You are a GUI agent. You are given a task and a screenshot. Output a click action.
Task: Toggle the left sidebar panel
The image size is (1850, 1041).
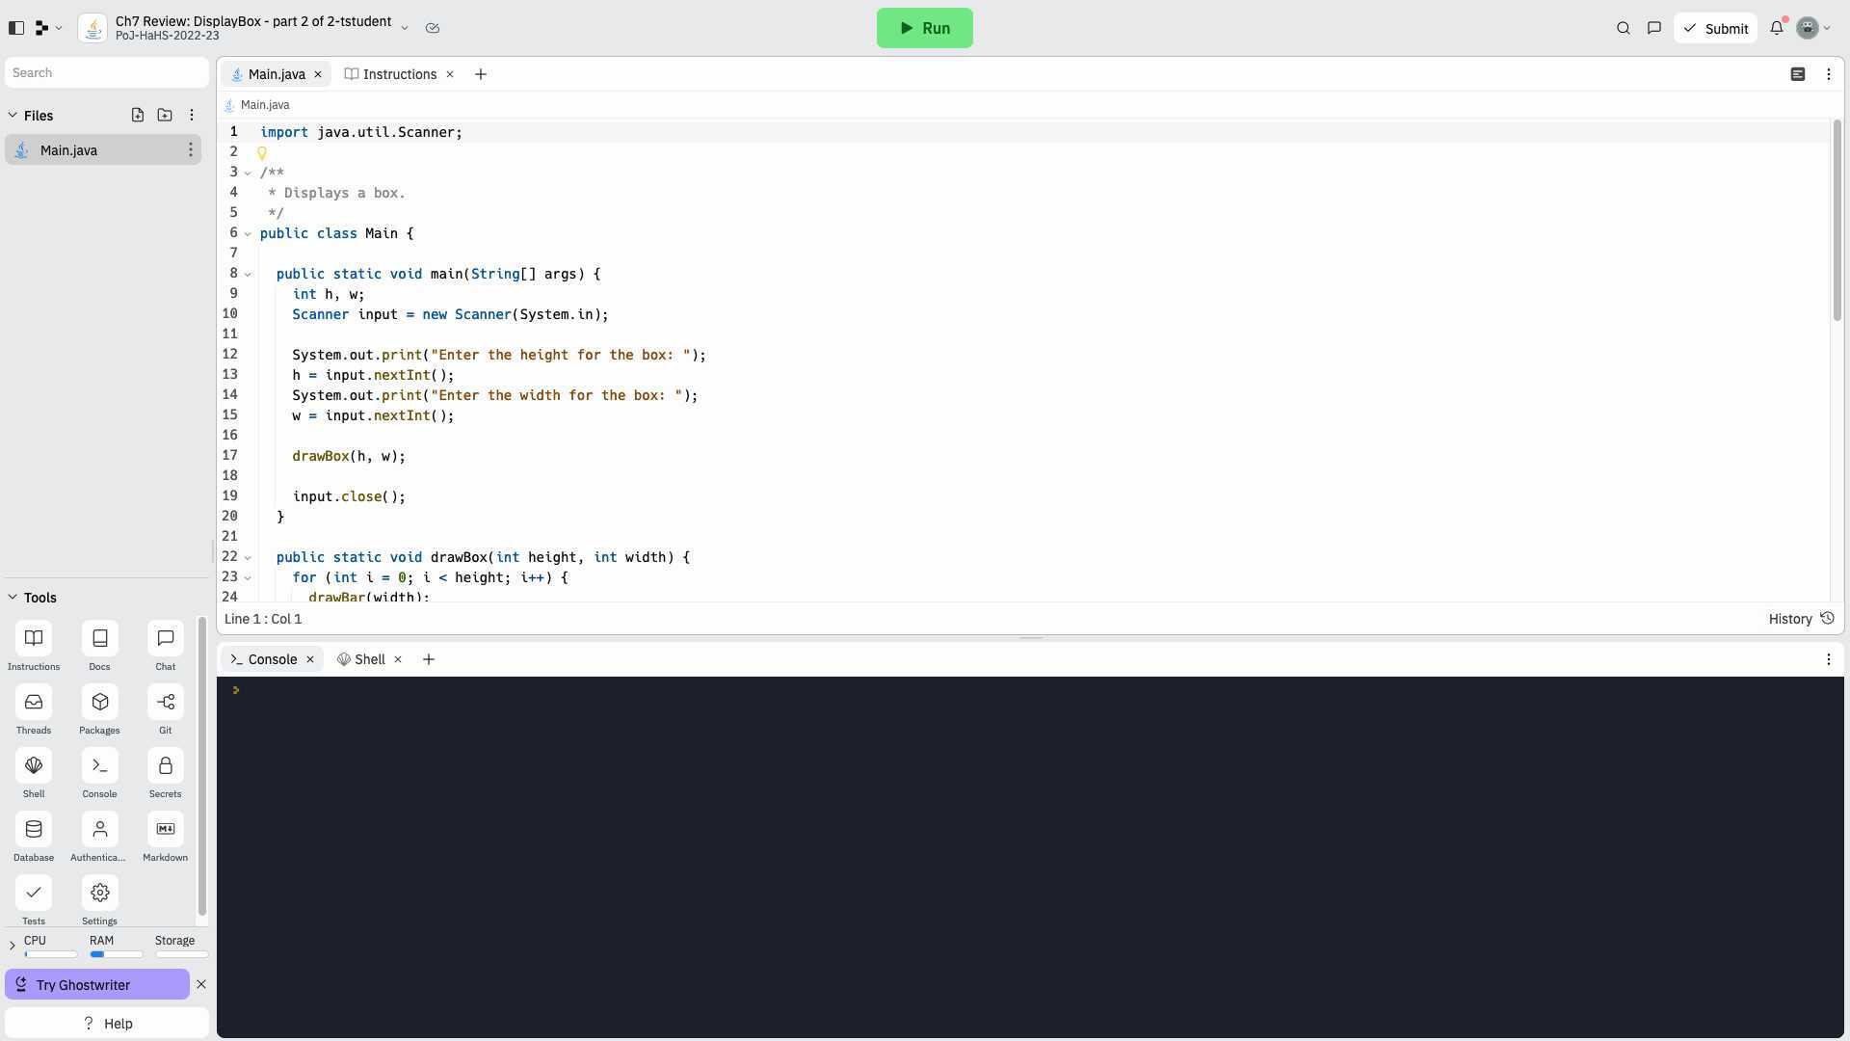[x=16, y=28]
